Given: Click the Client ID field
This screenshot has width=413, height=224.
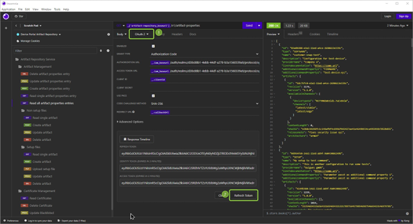Looking at the screenshot, I should pyautogui.click(x=205, y=80).
